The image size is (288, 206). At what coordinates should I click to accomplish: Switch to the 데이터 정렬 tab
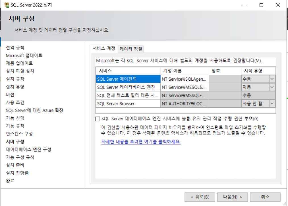tap(131, 49)
